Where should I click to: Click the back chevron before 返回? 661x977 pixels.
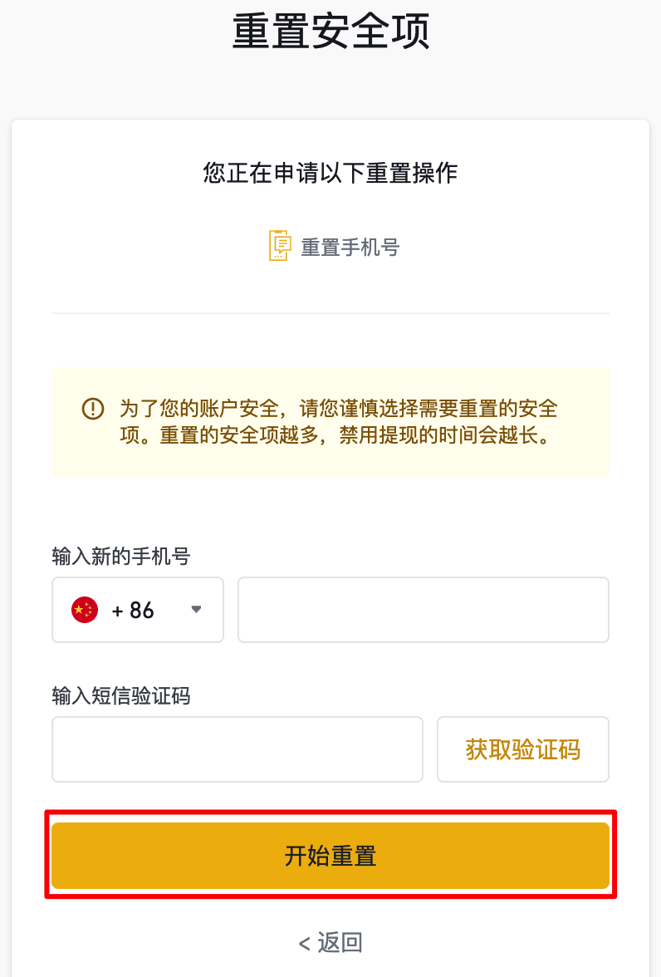point(305,944)
